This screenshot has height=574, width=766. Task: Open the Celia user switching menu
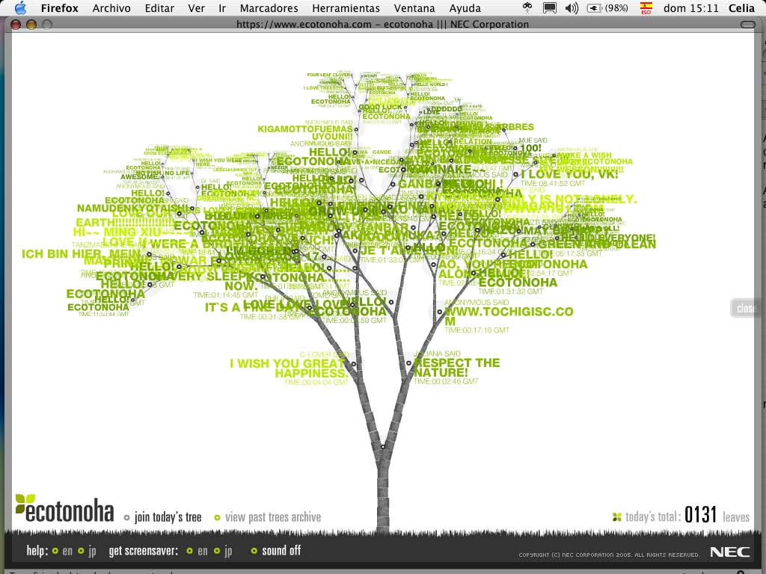(x=741, y=8)
